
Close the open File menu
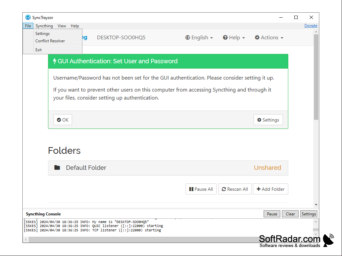(28, 26)
